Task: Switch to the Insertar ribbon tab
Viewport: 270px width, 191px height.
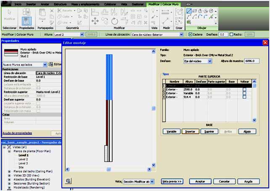Action: coord(31,4)
